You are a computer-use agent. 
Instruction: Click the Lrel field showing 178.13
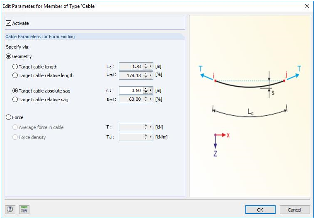tap(131, 75)
